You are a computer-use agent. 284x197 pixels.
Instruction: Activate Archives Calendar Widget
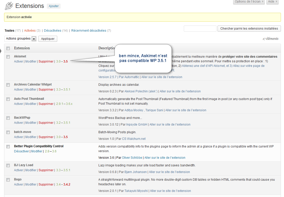pos(19,90)
